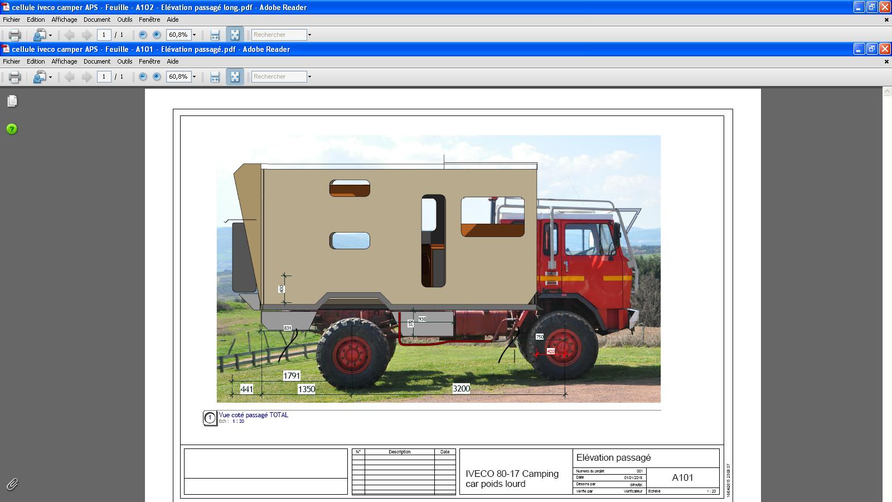Open the Rechercher dropdown arrow in A101 toolbar
The width and height of the screenshot is (892, 502).
(309, 77)
